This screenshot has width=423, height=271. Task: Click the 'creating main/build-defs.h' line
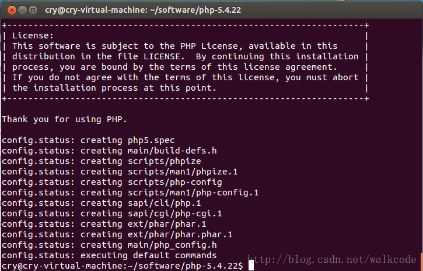[x=109, y=151]
